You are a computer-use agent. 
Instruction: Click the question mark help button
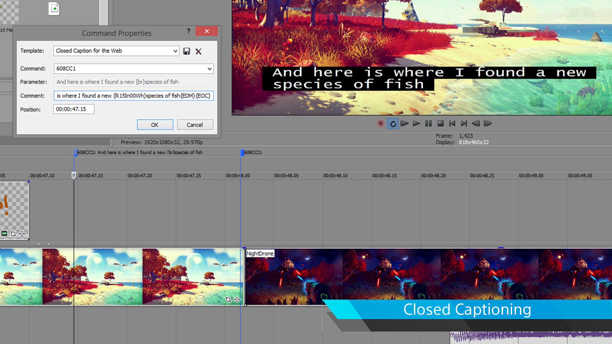188,31
